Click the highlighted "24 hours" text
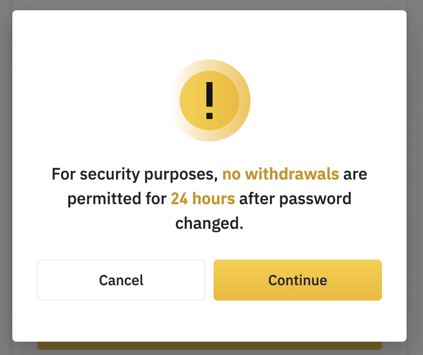This screenshot has width=423, height=355. pyautogui.click(x=203, y=199)
